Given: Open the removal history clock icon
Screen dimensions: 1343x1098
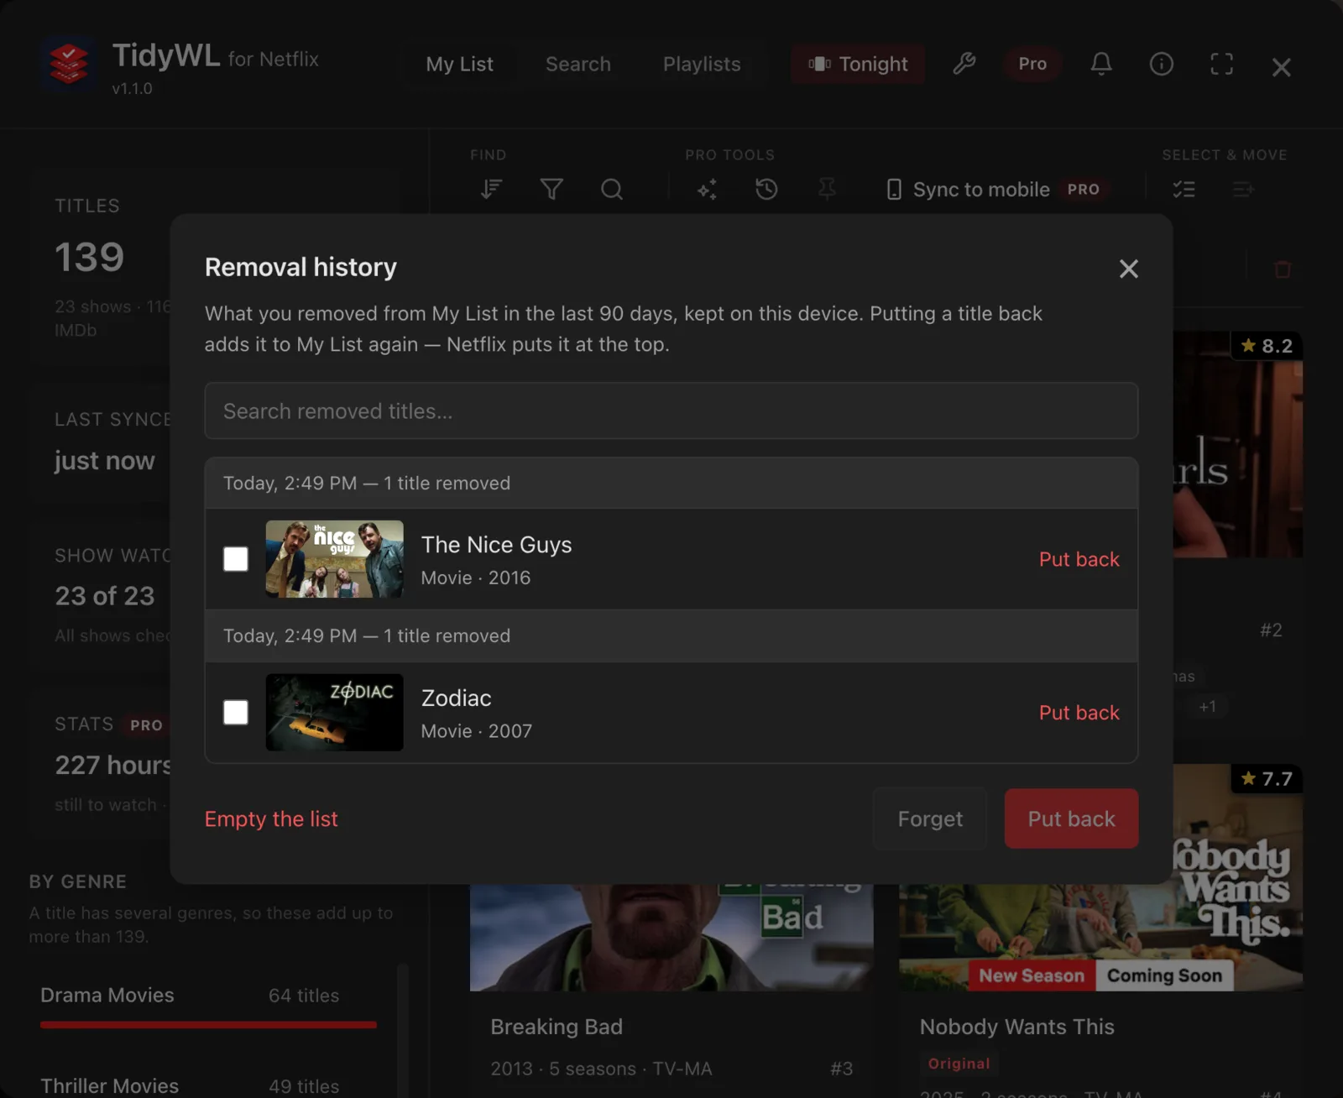Looking at the screenshot, I should point(766,189).
